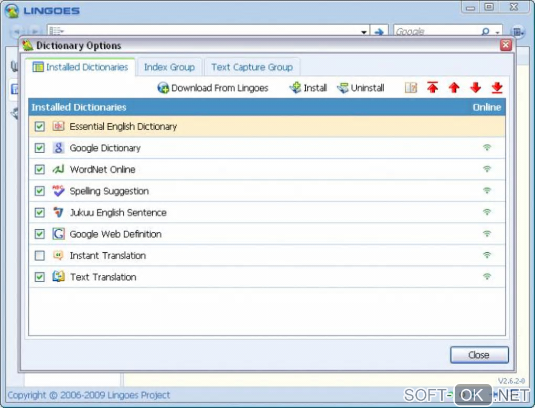Viewport: 535px width, 408px height.
Task: Click Essential English Dictionary book icon
Action: coord(58,126)
